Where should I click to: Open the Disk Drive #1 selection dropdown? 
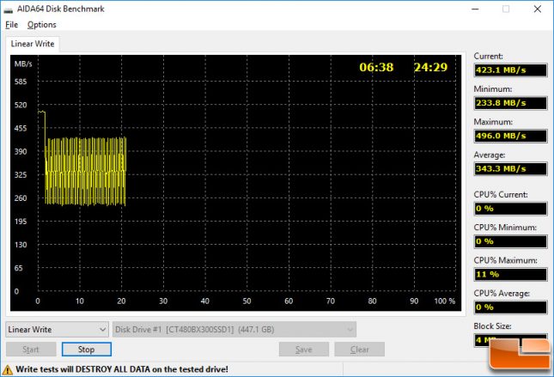[x=234, y=330]
